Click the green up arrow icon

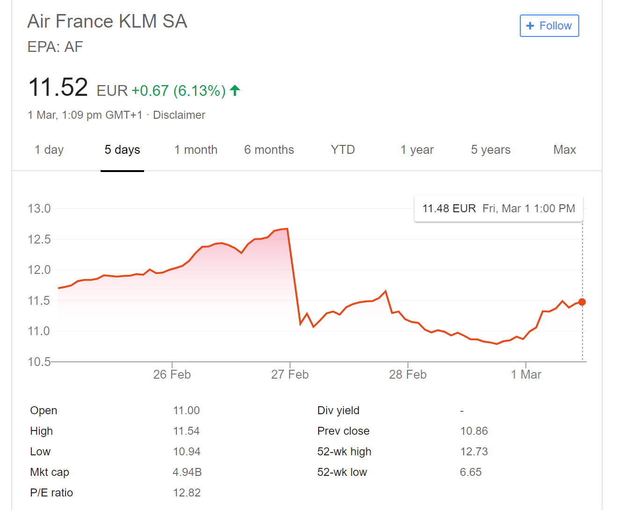point(235,90)
